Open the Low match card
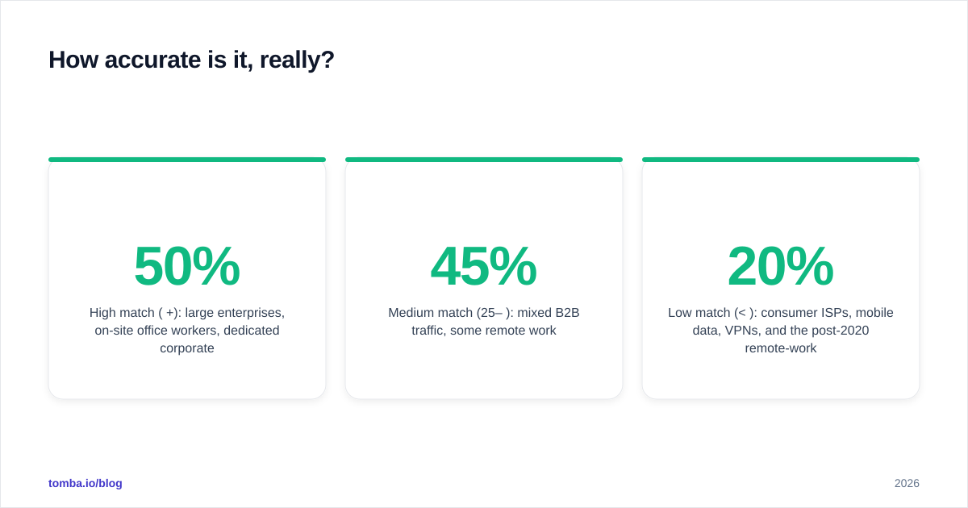968x508 pixels. [x=781, y=278]
